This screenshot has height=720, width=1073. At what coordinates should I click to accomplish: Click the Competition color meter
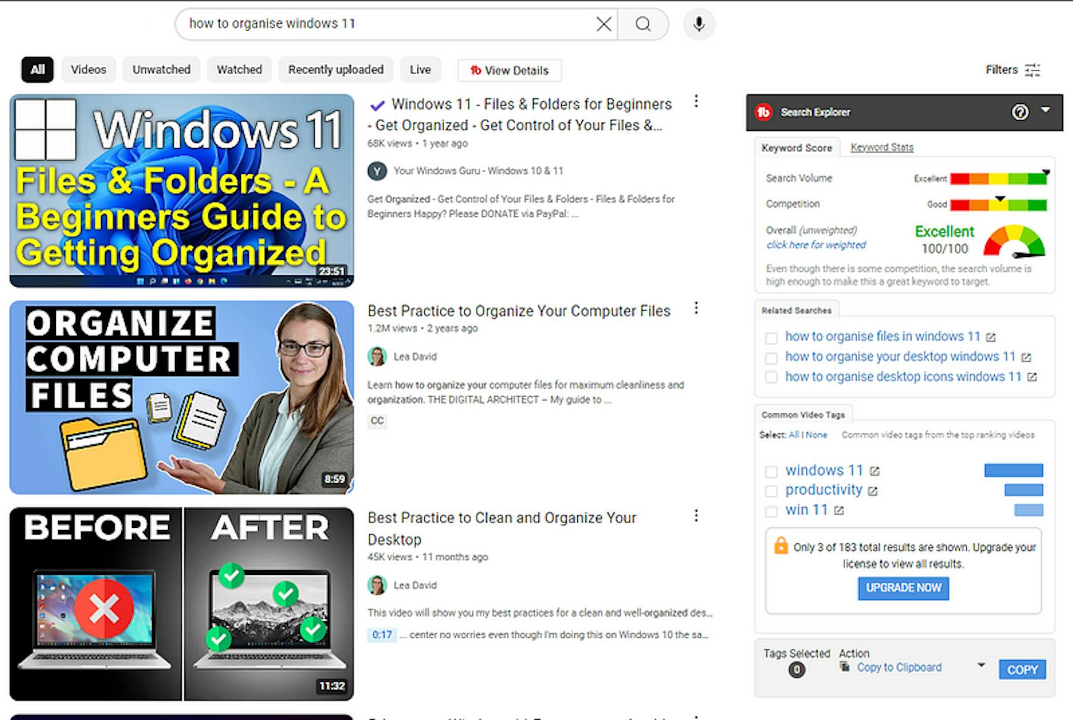coord(998,204)
